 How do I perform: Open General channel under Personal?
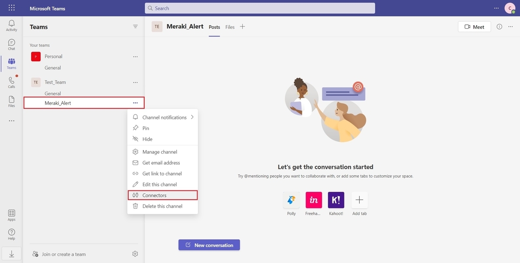[53, 68]
